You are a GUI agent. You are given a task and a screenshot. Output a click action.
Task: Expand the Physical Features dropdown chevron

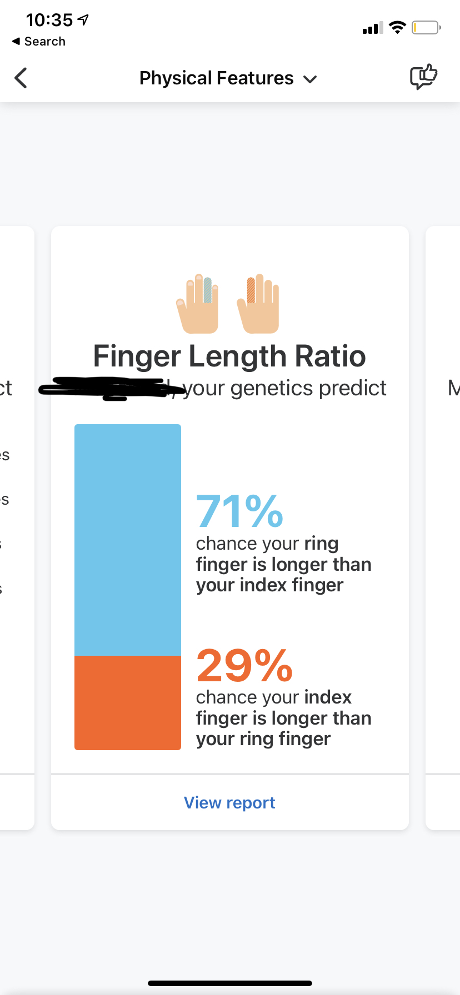pyautogui.click(x=310, y=79)
